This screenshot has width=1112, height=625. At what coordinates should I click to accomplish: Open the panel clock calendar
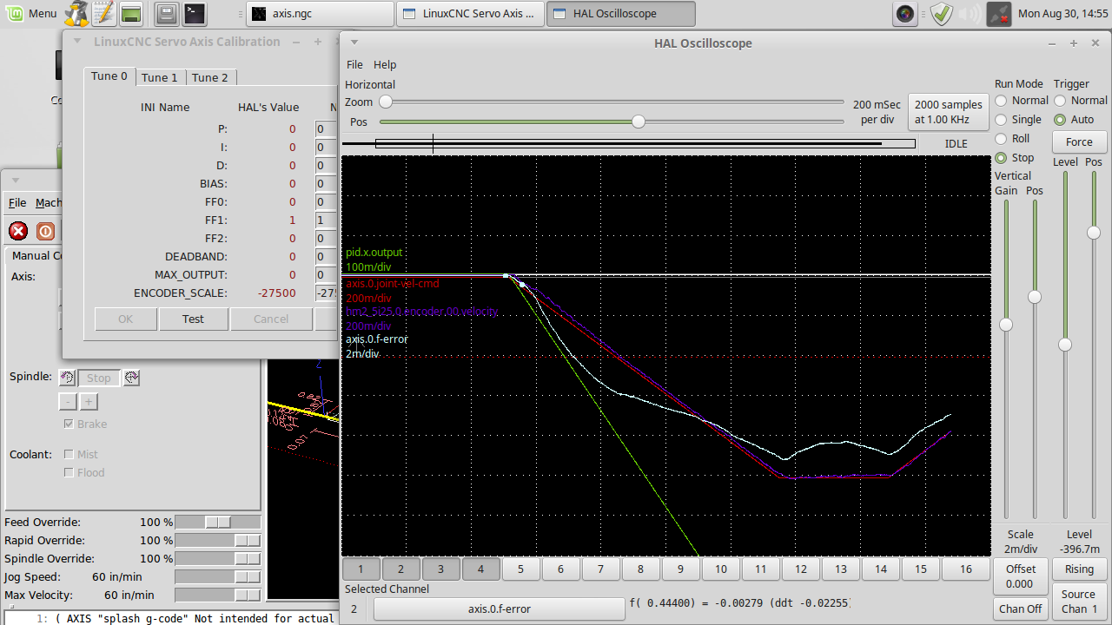(x=1061, y=13)
